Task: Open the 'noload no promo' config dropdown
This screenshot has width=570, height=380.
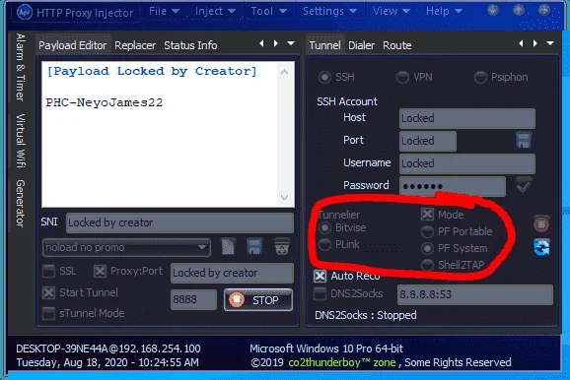Action: [x=126, y=247]
